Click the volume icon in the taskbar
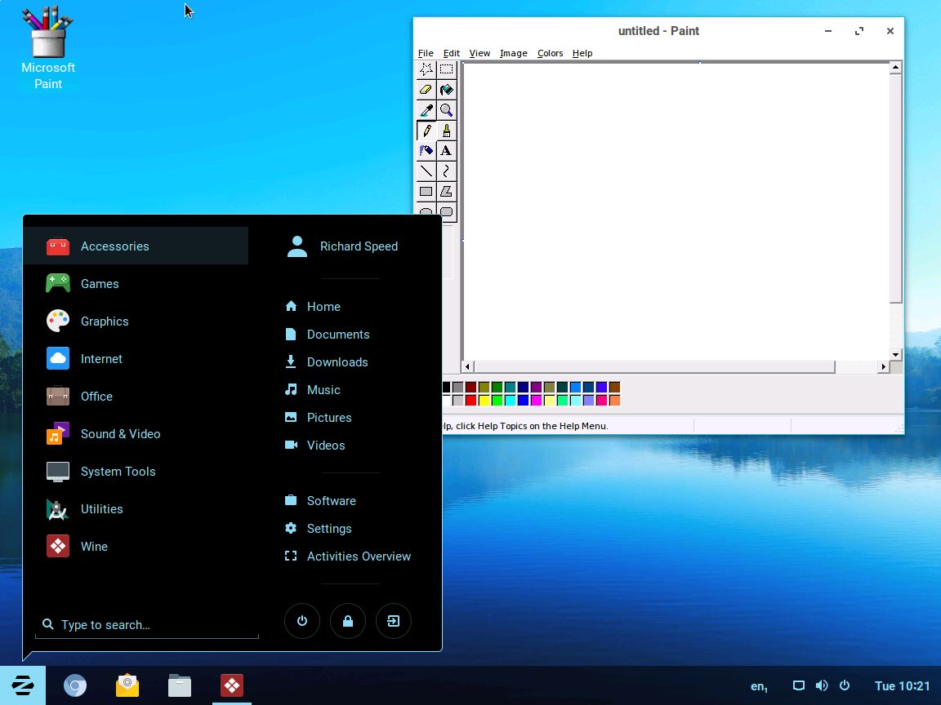941x705 pixels. coord(822,685)
